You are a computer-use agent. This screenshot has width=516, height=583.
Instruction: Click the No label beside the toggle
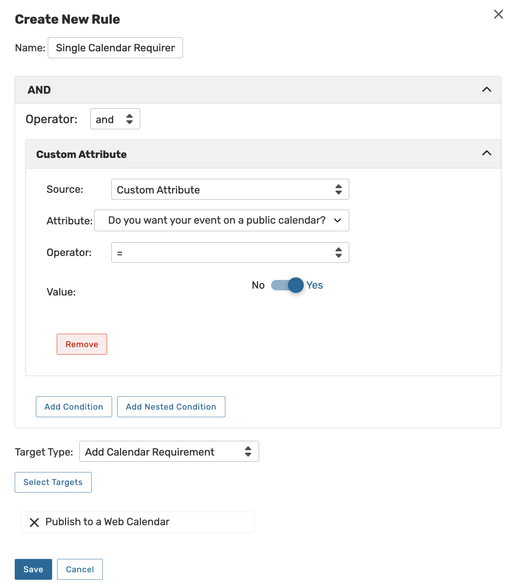point(258,285)
